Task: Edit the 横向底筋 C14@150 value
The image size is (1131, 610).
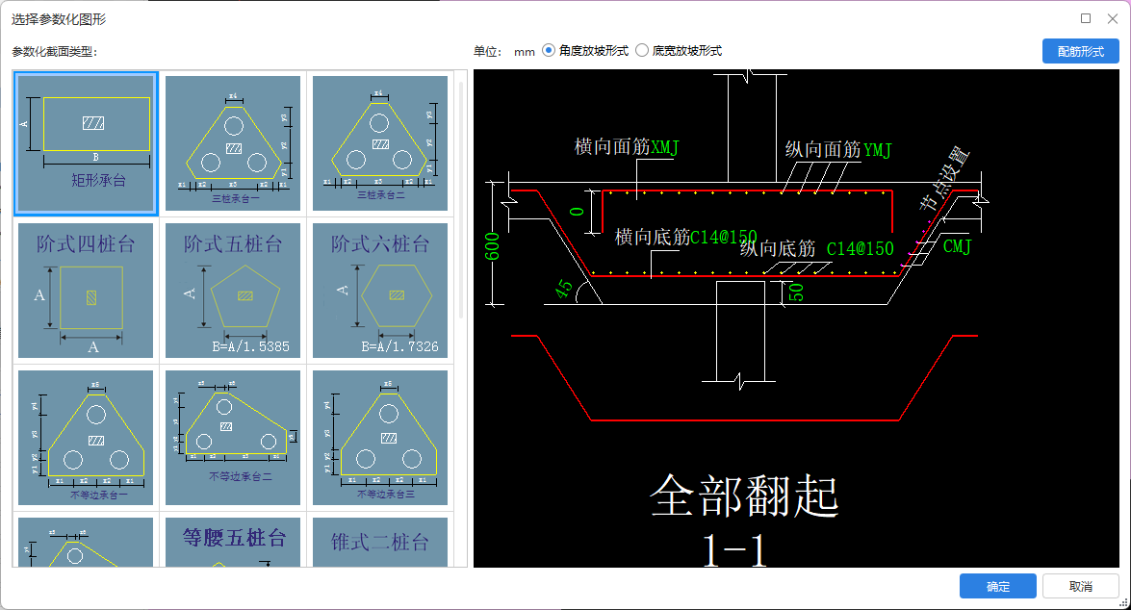Action: 724,237
